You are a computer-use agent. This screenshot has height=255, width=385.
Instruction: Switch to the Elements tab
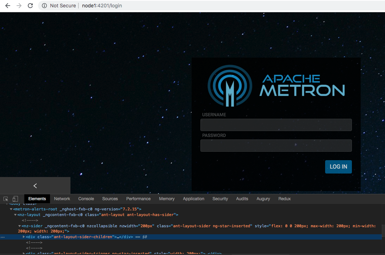point(37,199)
